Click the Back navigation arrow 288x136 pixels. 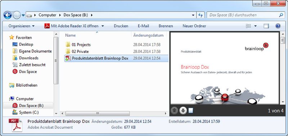click(8, 15)
